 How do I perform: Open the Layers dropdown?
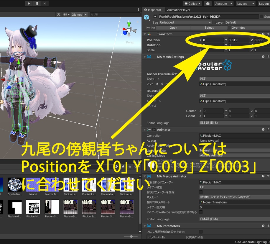coord(246,4)
